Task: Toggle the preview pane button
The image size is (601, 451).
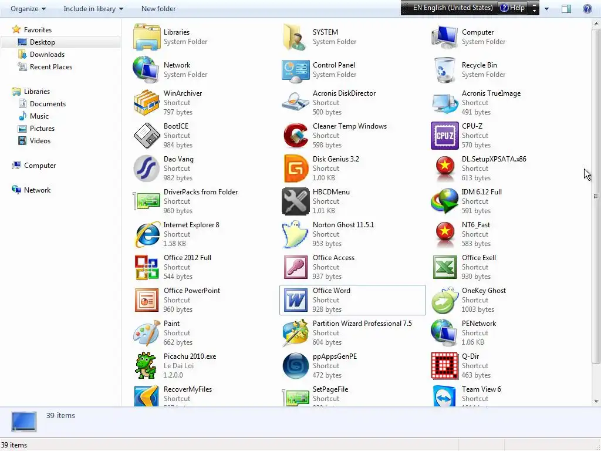Action: pos(566,8)
